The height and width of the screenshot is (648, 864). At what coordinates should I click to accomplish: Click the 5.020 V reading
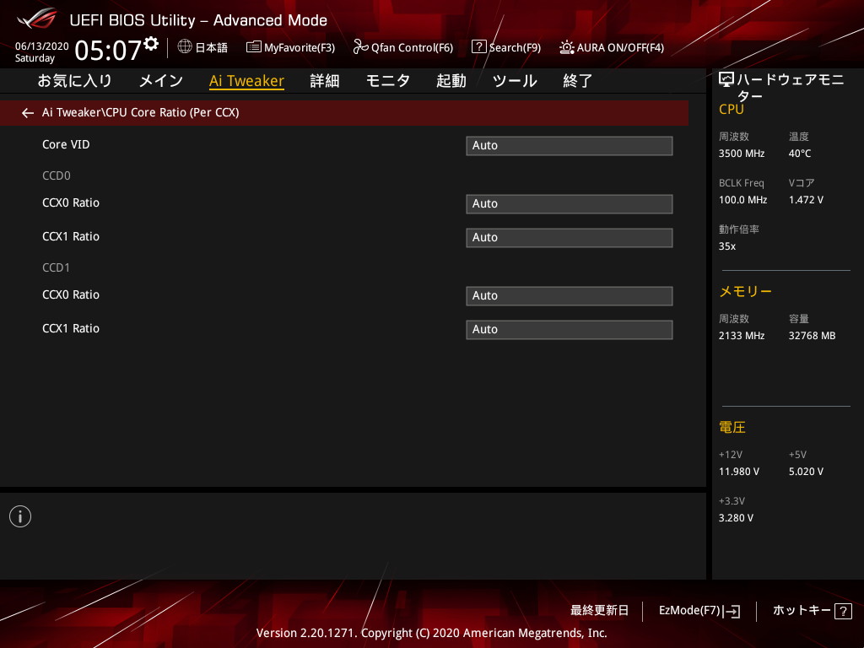806,472
